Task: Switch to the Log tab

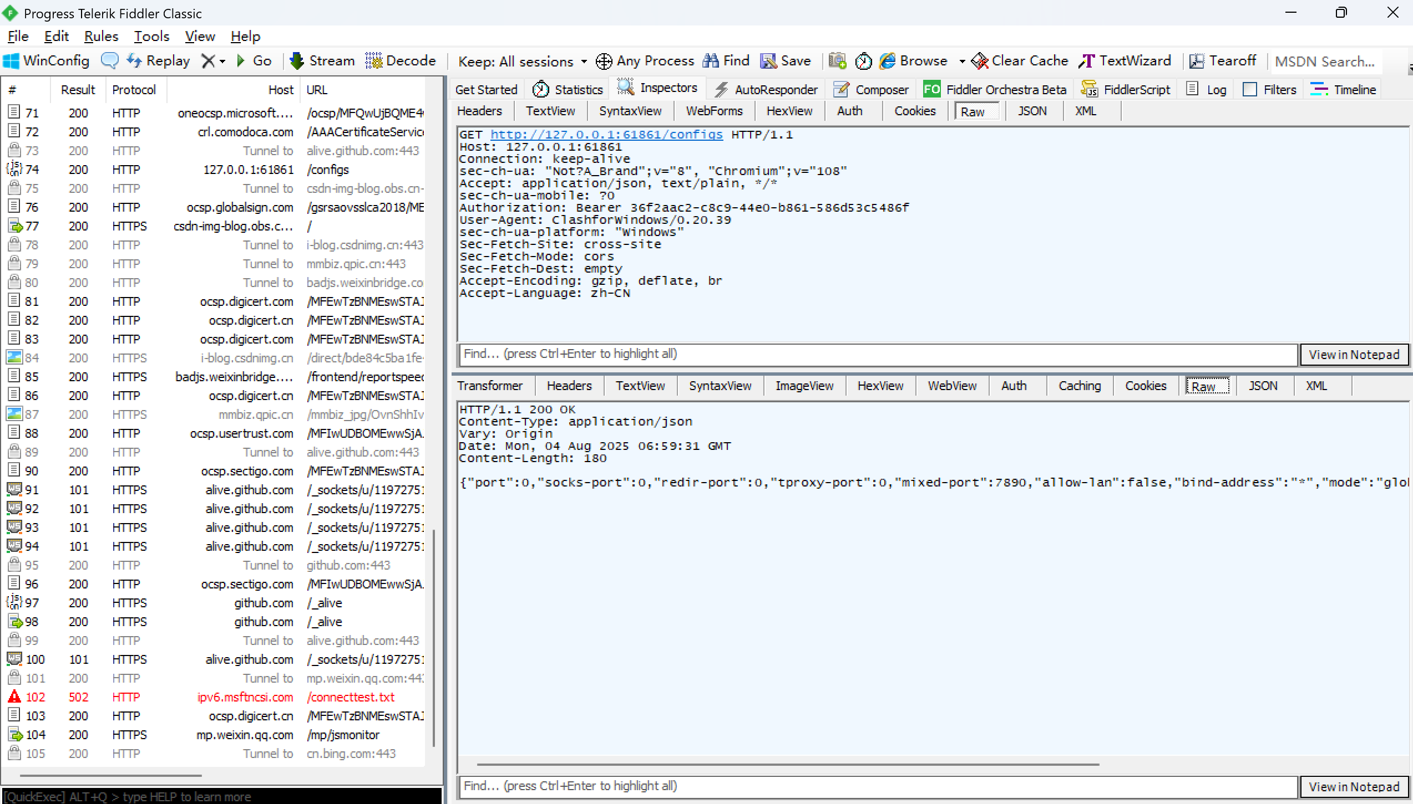Action: 1206,90
